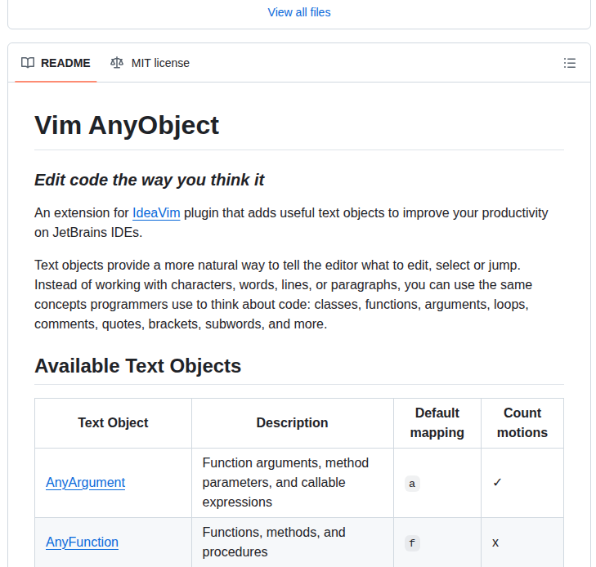The width and height of the screenshot is (596, 567).
Task: Click the MIT license scale icon
Action: [117, 63]
